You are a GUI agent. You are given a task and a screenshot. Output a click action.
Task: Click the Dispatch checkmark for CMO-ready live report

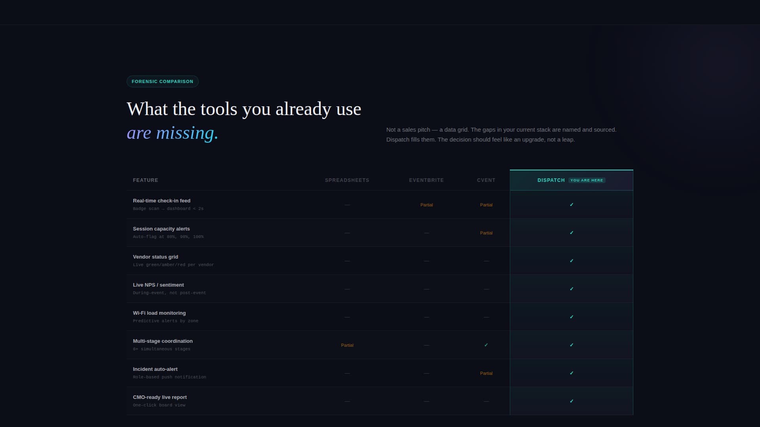click(x=571, y=401)
